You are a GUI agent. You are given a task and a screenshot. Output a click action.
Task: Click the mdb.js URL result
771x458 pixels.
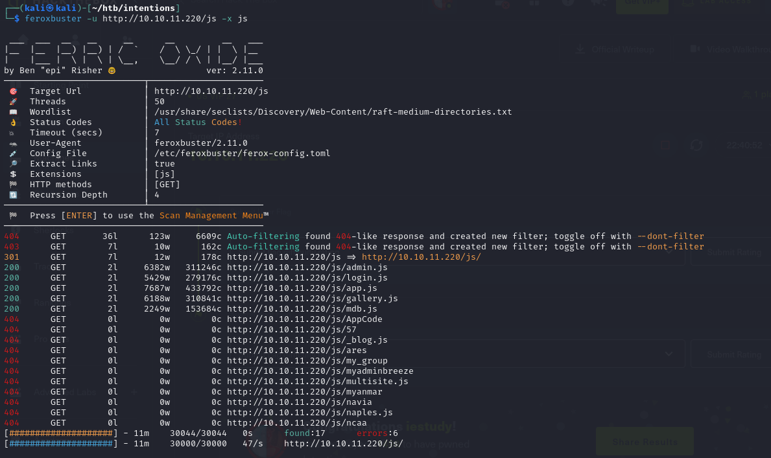(x=302, y=308)
